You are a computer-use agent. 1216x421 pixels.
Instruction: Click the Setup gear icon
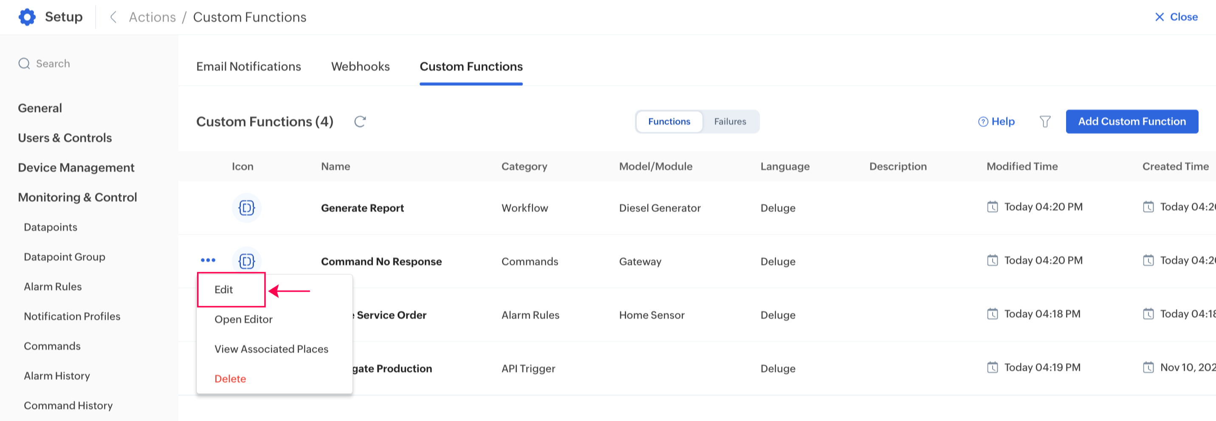(27, 17)
